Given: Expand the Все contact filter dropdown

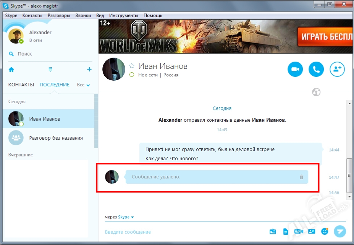Looking at the screenshot, I should pos(83,85).
